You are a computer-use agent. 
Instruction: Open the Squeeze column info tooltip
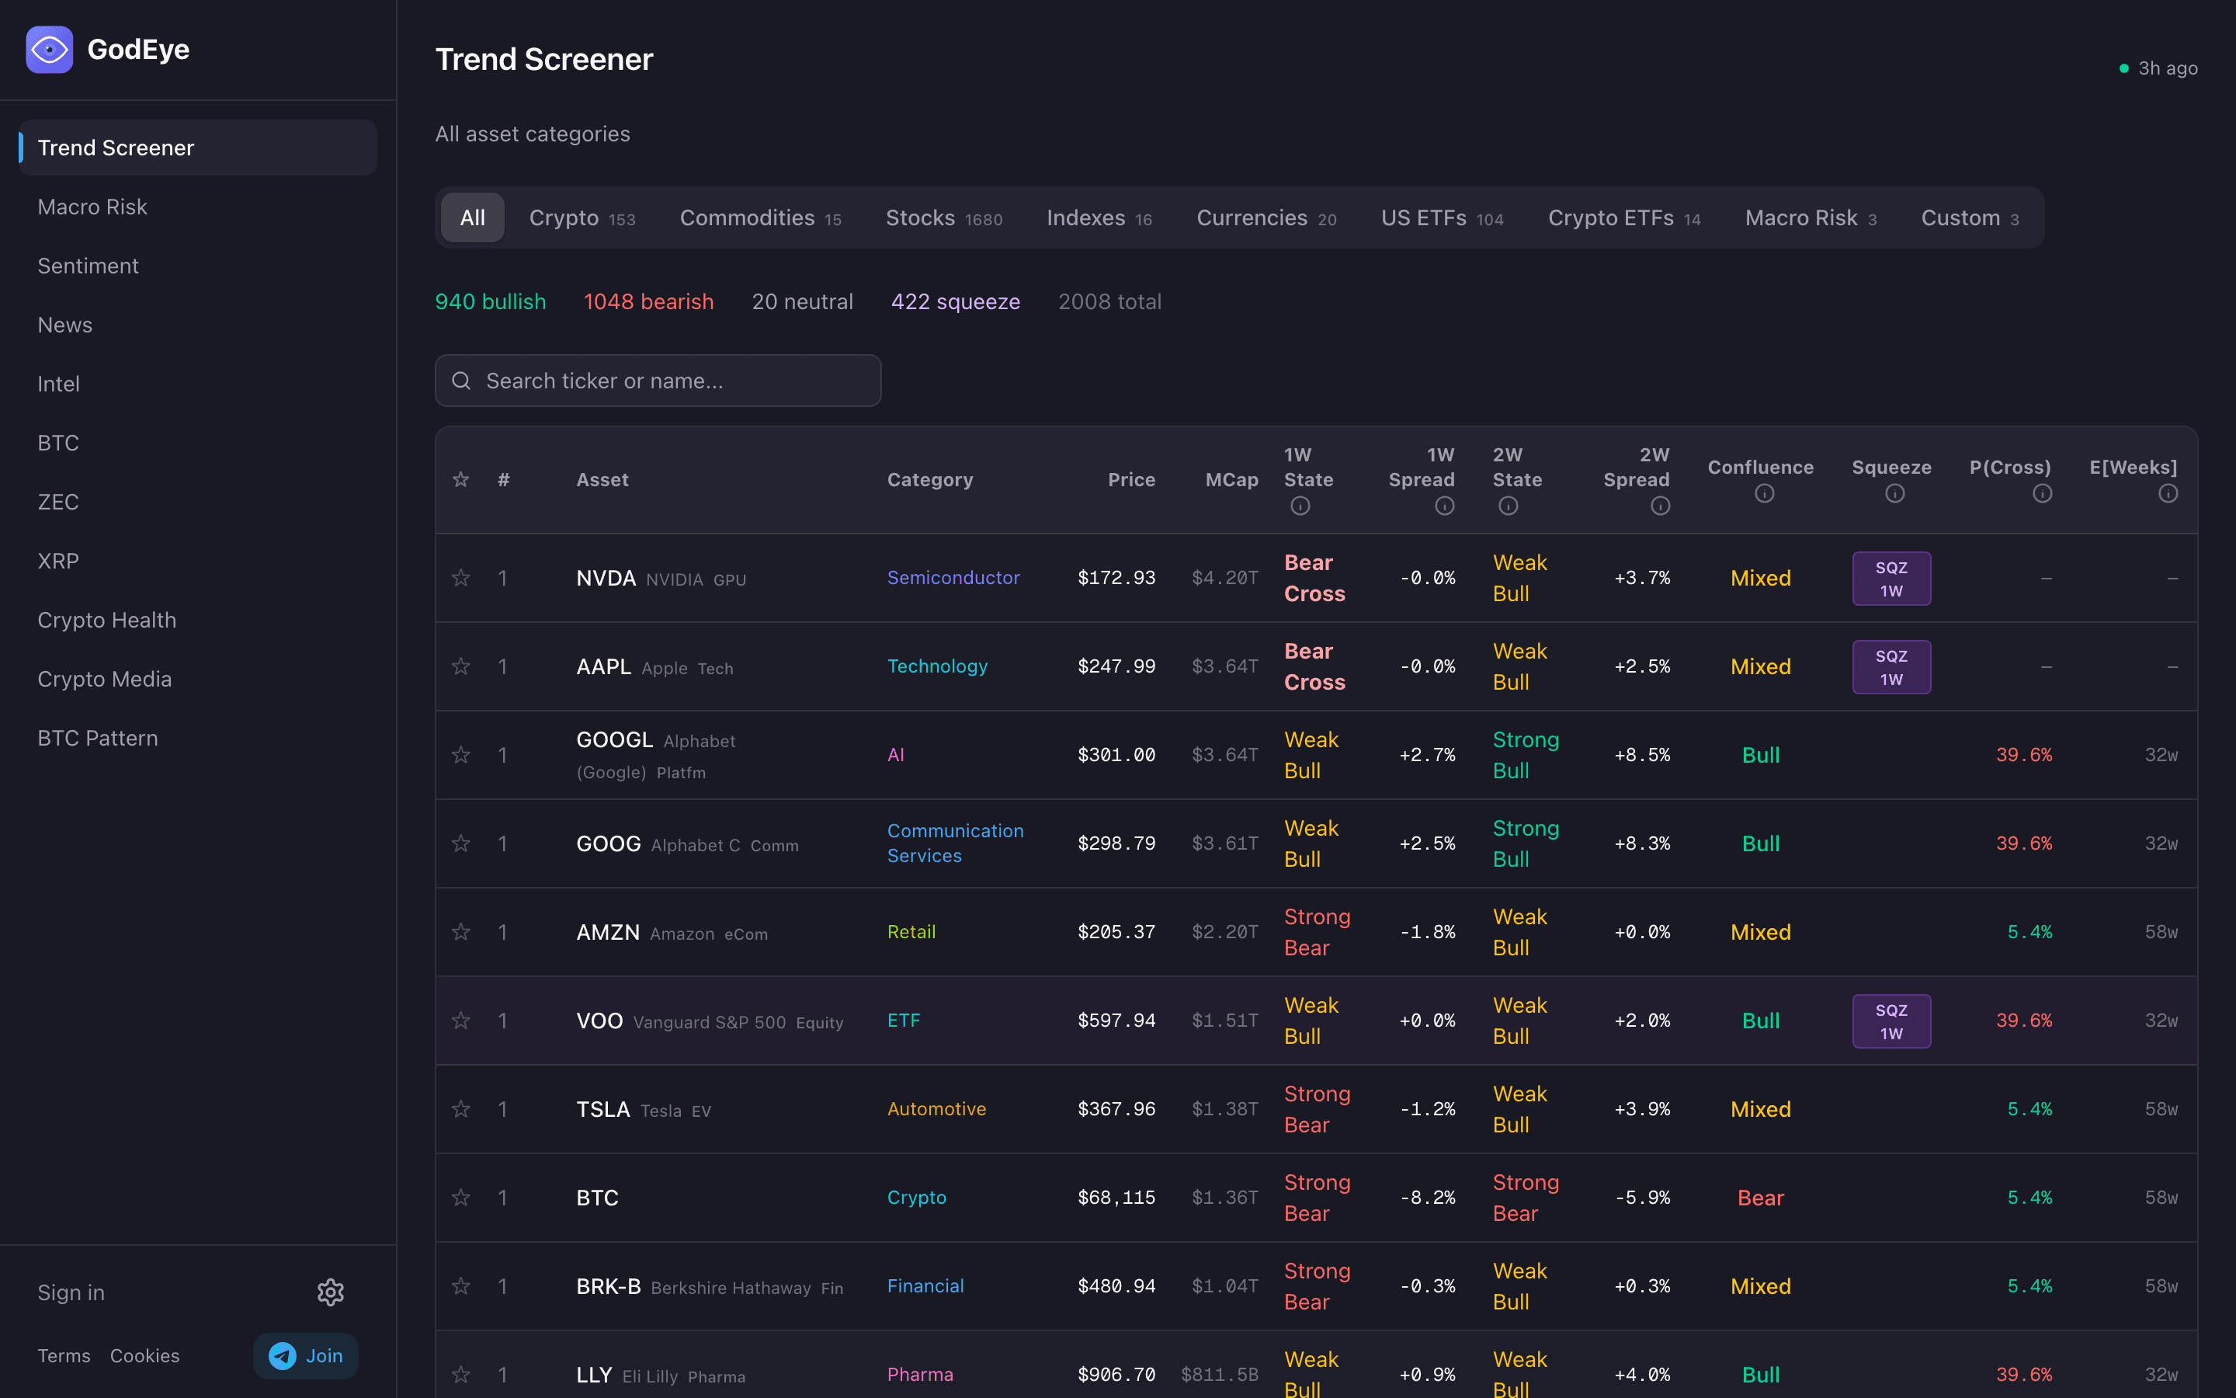click(1893, 494)
